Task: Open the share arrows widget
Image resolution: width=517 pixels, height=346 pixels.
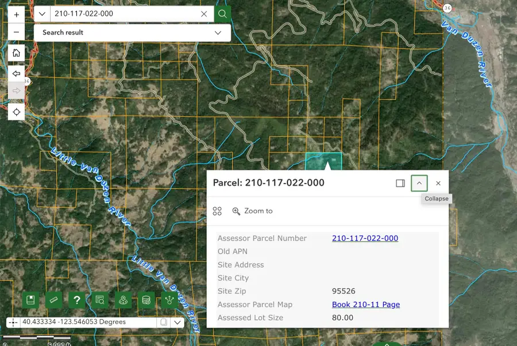Action: [169, 300]
